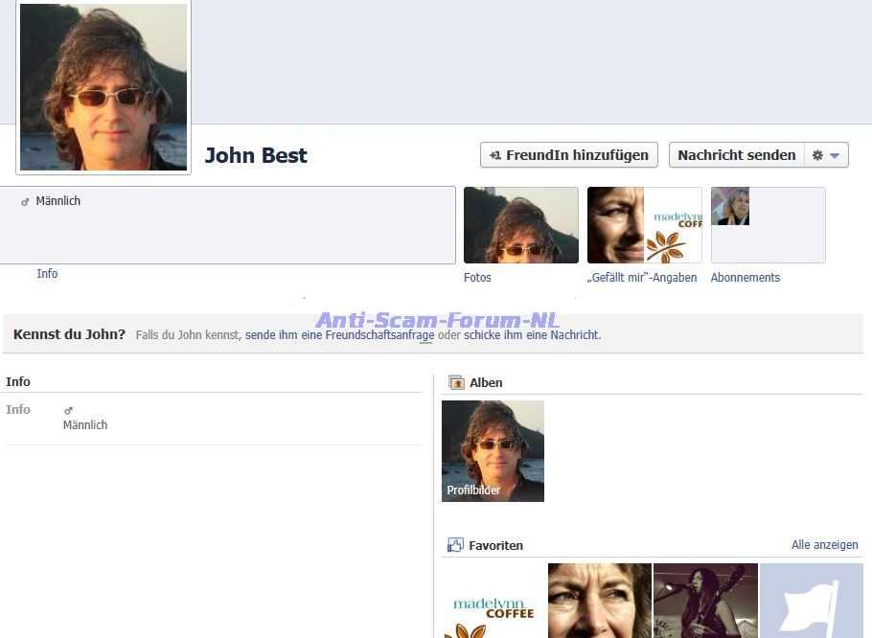This screenshot has height=638, width=872.
Task: Open the madelynn Coffee favorite tile
Action: [x=493, y=601]
